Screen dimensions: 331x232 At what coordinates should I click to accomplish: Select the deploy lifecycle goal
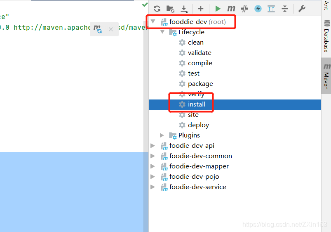tap(198, 125)
